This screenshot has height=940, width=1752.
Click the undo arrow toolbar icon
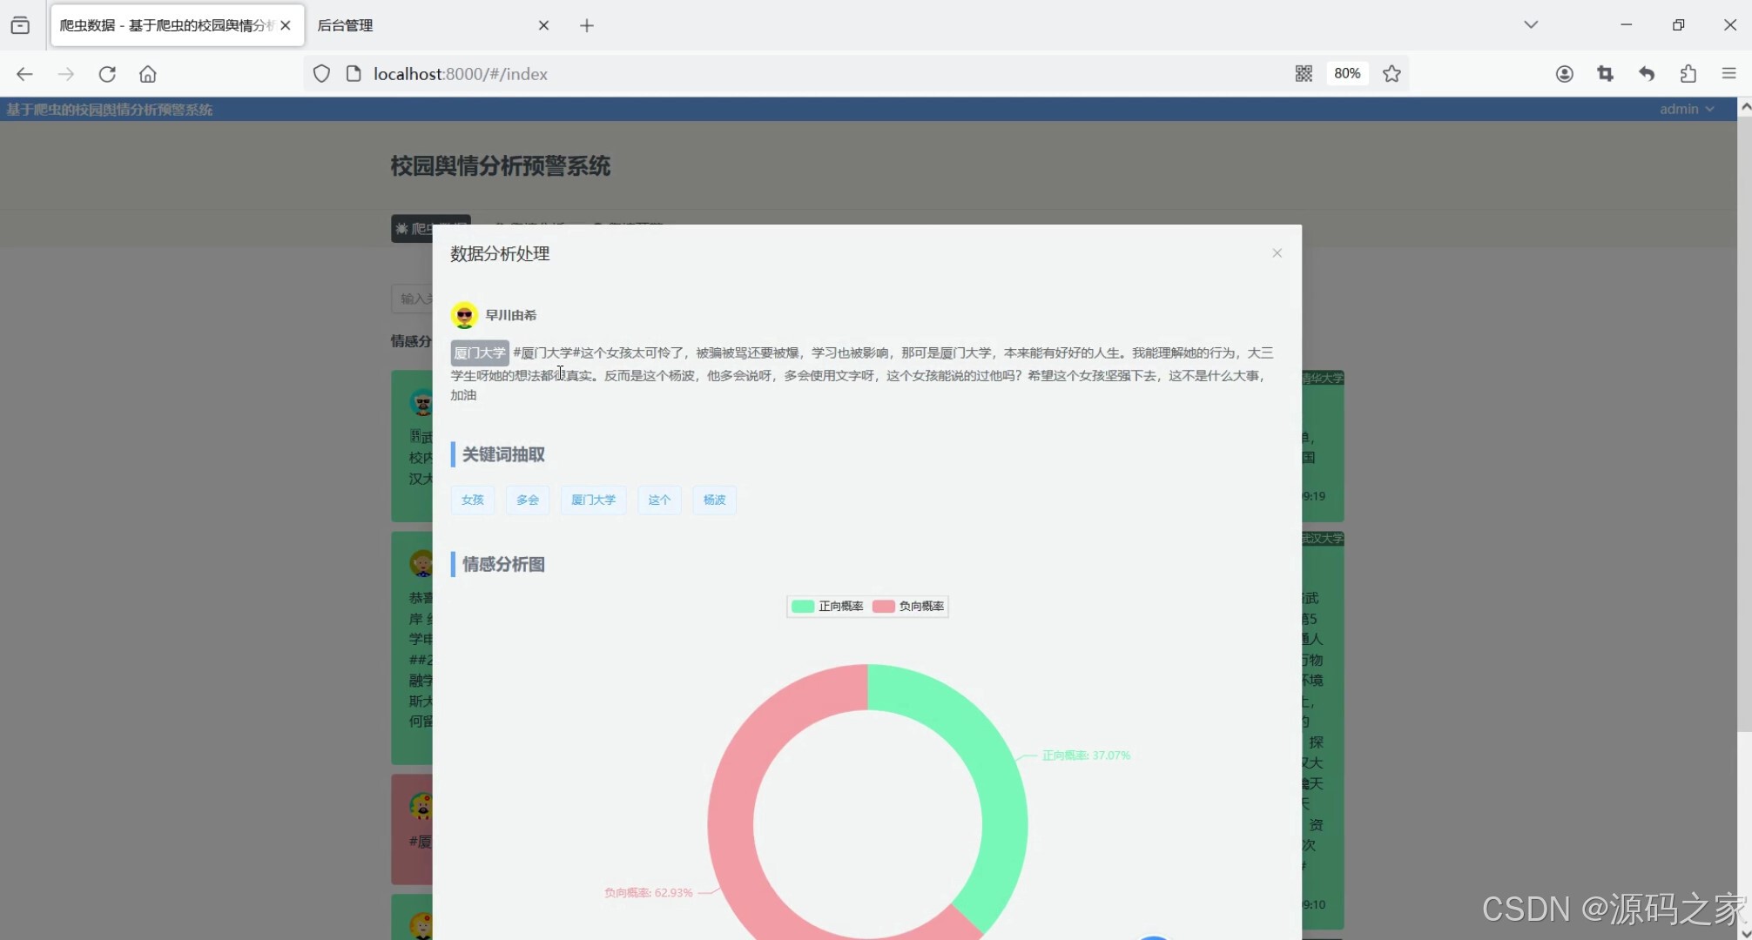tap(1647, 74)
